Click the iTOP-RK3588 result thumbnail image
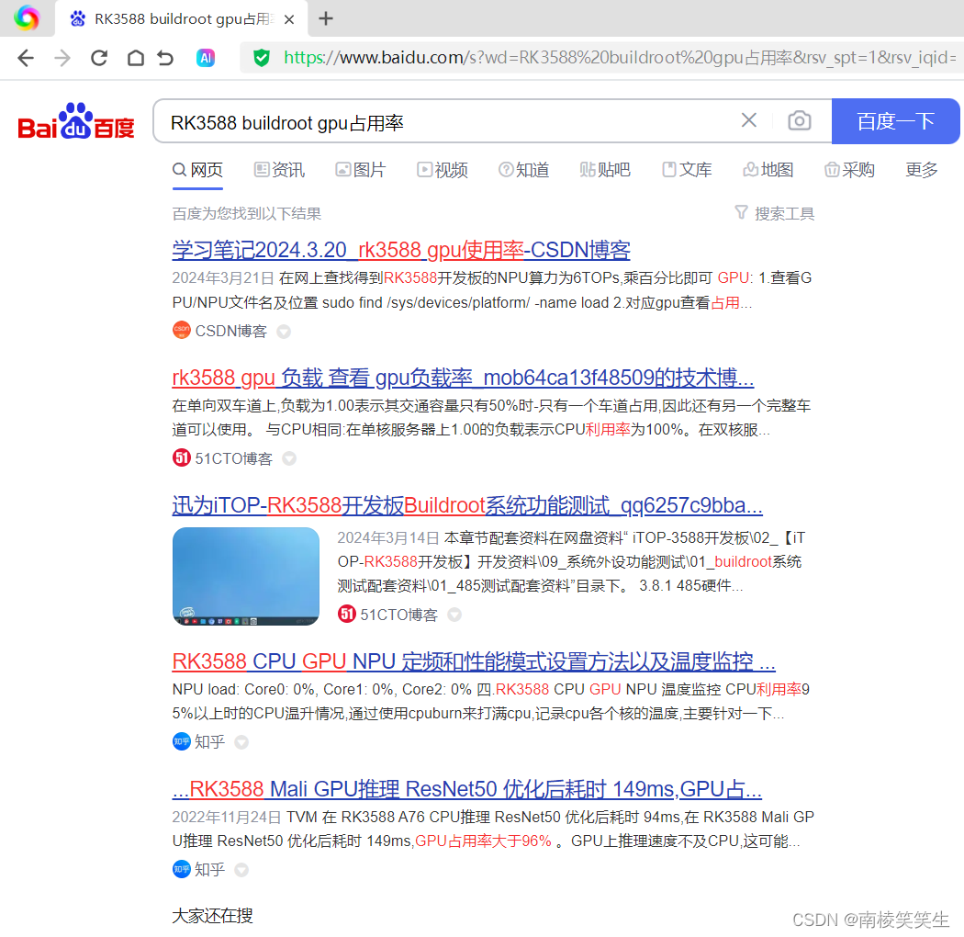Image resolution: width=964 pixels, height=937 pixels. (x=245, y=576)
